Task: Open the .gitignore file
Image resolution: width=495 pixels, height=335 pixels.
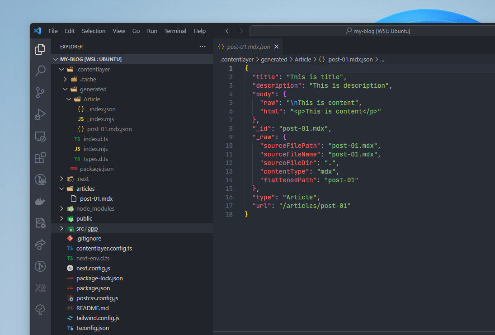Action: click(x=132, y=238)
